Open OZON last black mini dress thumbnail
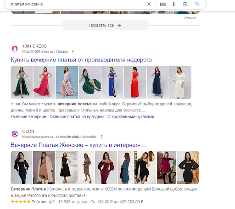Screen dimensions: 235x209 point(188,167)
